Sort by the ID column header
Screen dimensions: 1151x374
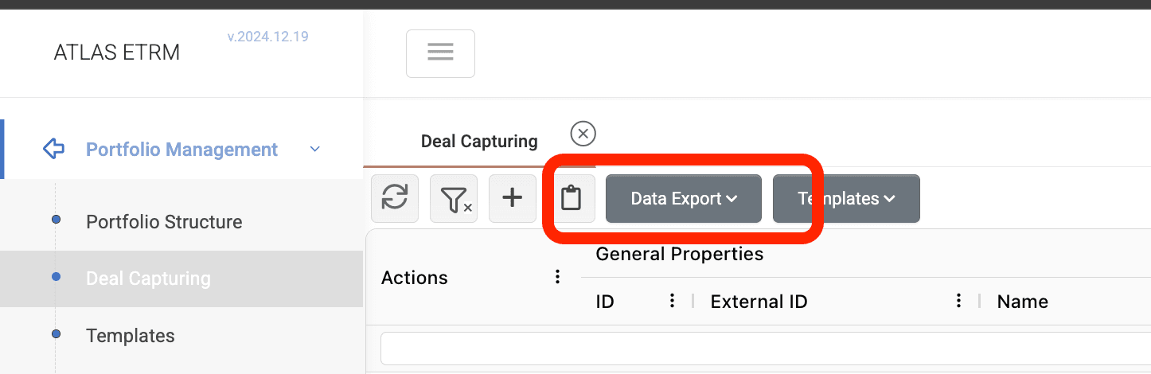pyautogui.click(x=605, y=302)
